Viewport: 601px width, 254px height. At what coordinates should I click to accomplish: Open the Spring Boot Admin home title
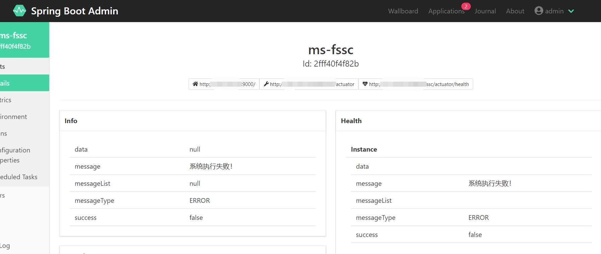click(75, 11)
